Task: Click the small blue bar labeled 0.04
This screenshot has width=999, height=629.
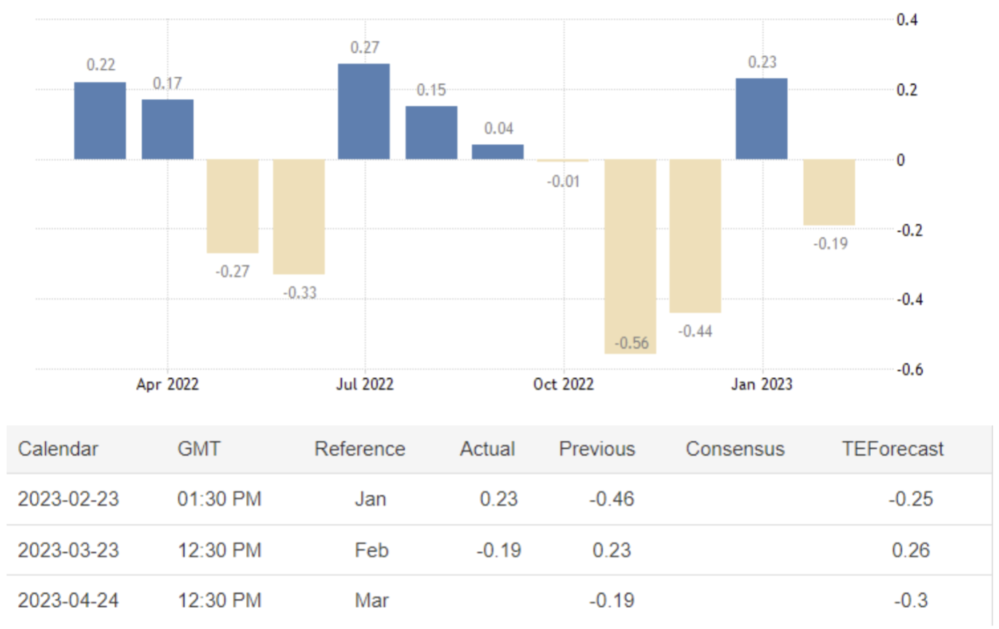Action: (x=497, y=151)
